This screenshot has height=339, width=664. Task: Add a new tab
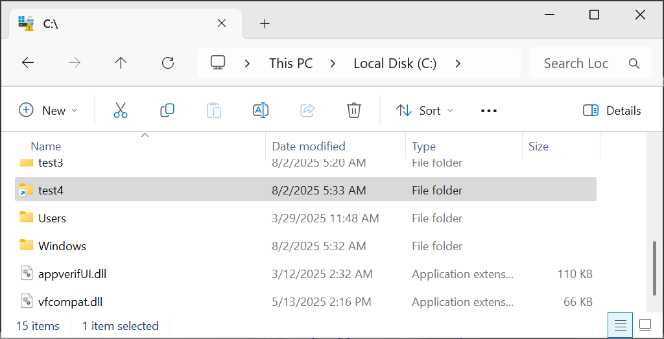click(x=265, y=24)
